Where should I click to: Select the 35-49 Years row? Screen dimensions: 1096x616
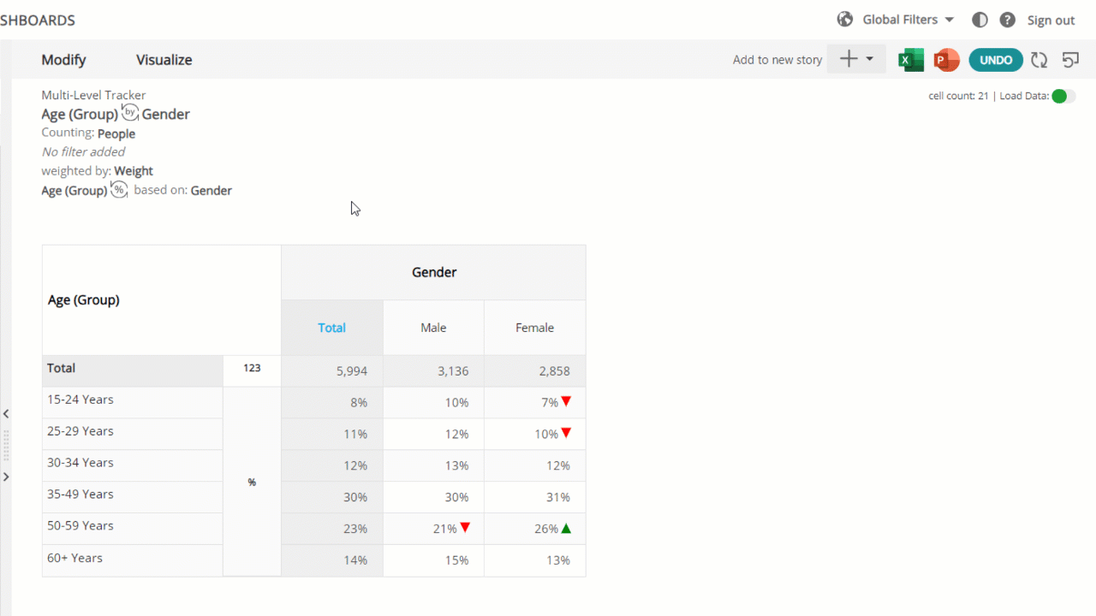[133, 495]
